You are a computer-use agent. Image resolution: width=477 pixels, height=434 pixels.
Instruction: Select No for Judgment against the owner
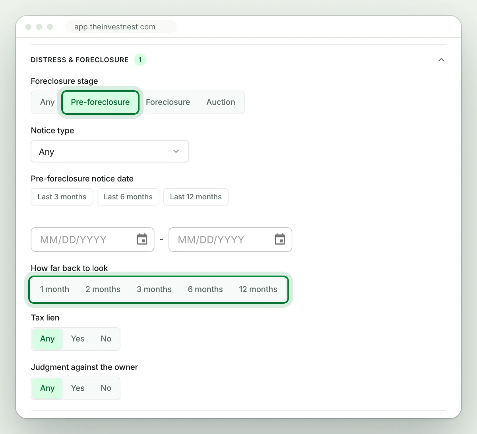[x=106, y=388]
